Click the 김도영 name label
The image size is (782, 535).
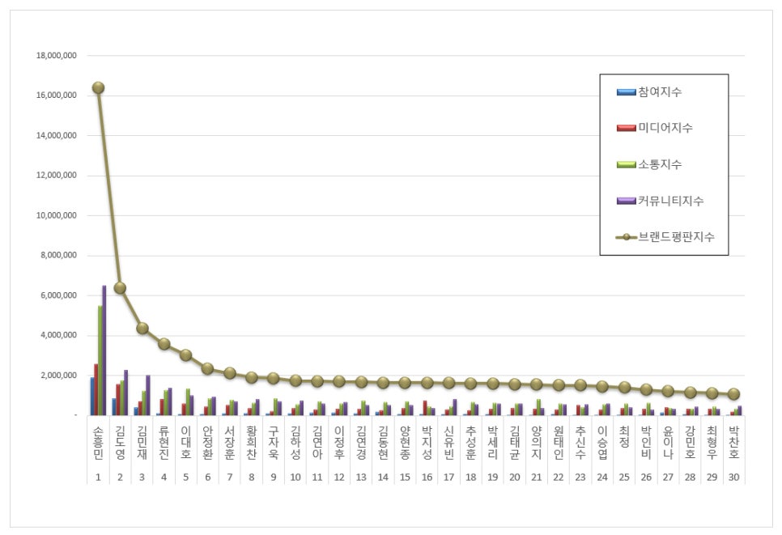coord(120,442)
